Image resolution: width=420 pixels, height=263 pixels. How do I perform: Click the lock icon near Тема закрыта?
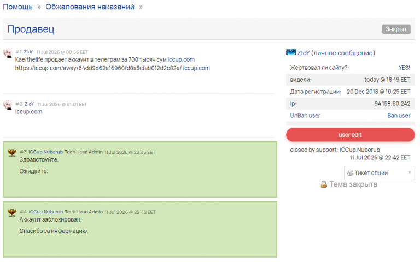click(x=324, y=184)
